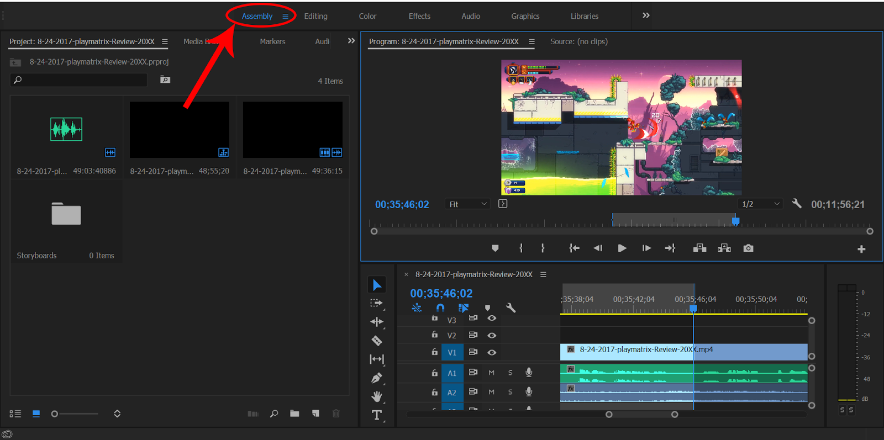Click the Export Frame camera icon
Viewport: 884px width, 440px height.
coord(748,248)
